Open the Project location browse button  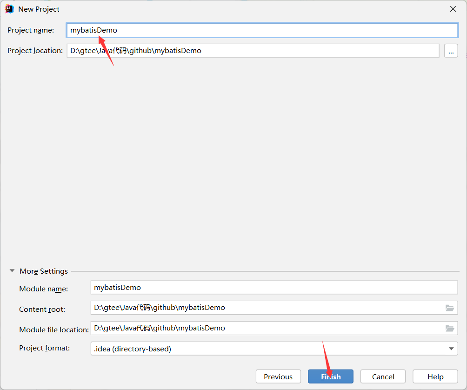451,51
